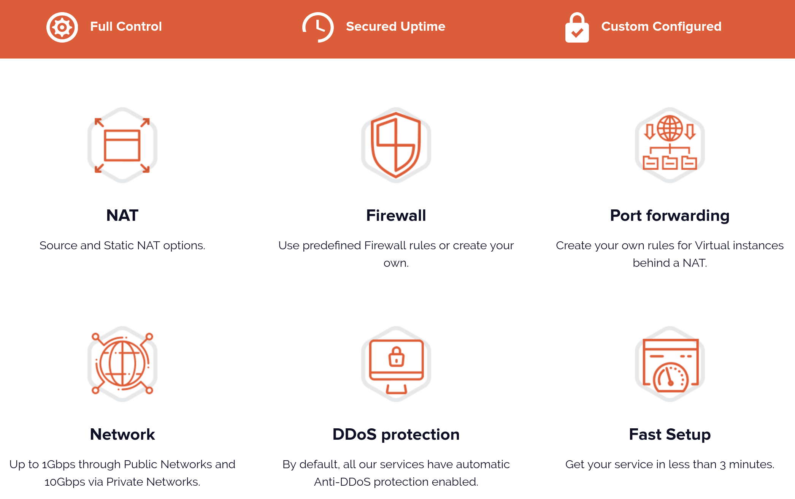The height and width of the screenshot is (499, 795).
Task: Click the Network heading
Action: click(122, 434)
